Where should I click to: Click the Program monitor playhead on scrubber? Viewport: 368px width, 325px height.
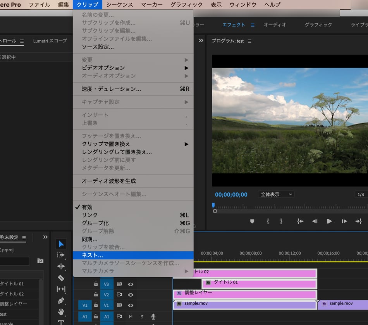[x=213, y=206]
